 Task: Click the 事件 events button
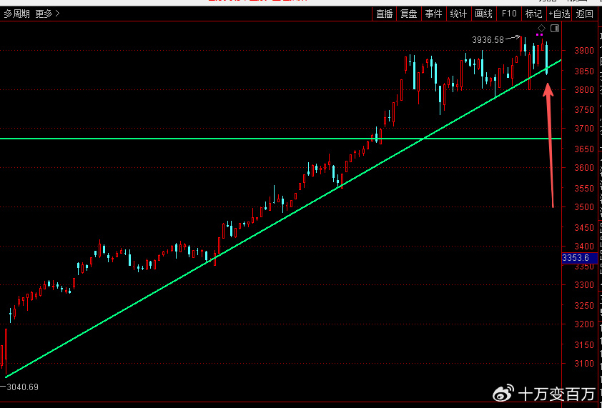click(433, 14)
